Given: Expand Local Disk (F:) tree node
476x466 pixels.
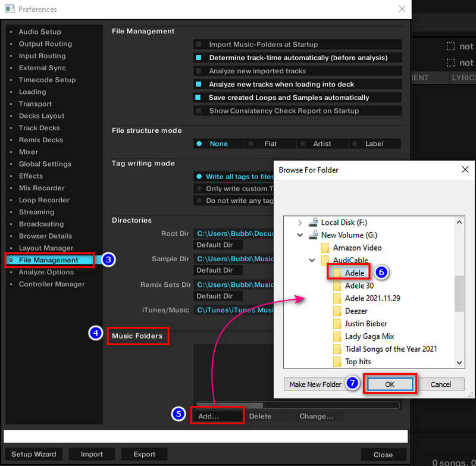Looking at the screenshot, I should 300,223.
